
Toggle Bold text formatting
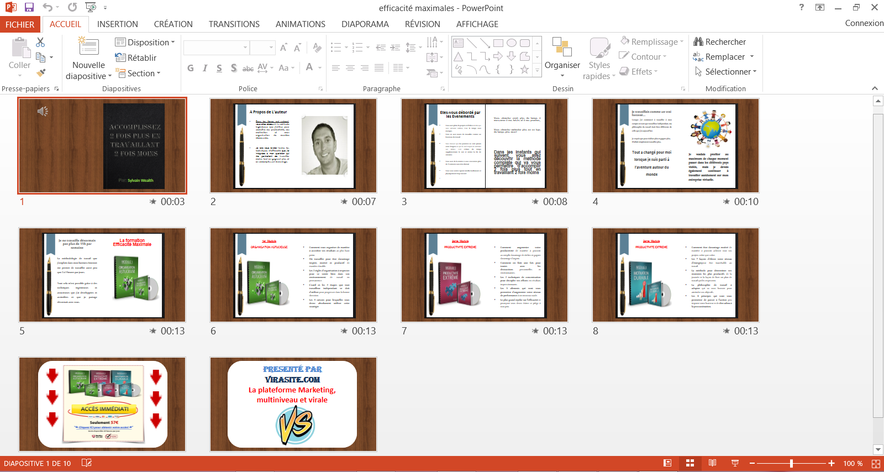click(191, 68)
